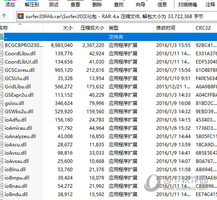Select file ioAdfu.dll
Viewport: 217px width, 200px height.
(15, 120)
